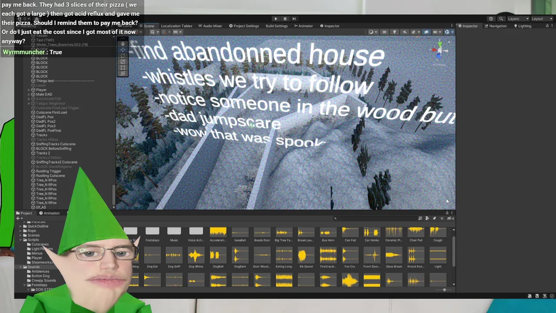
Task: Select the Rect transform tool
Action: (123, 67)
